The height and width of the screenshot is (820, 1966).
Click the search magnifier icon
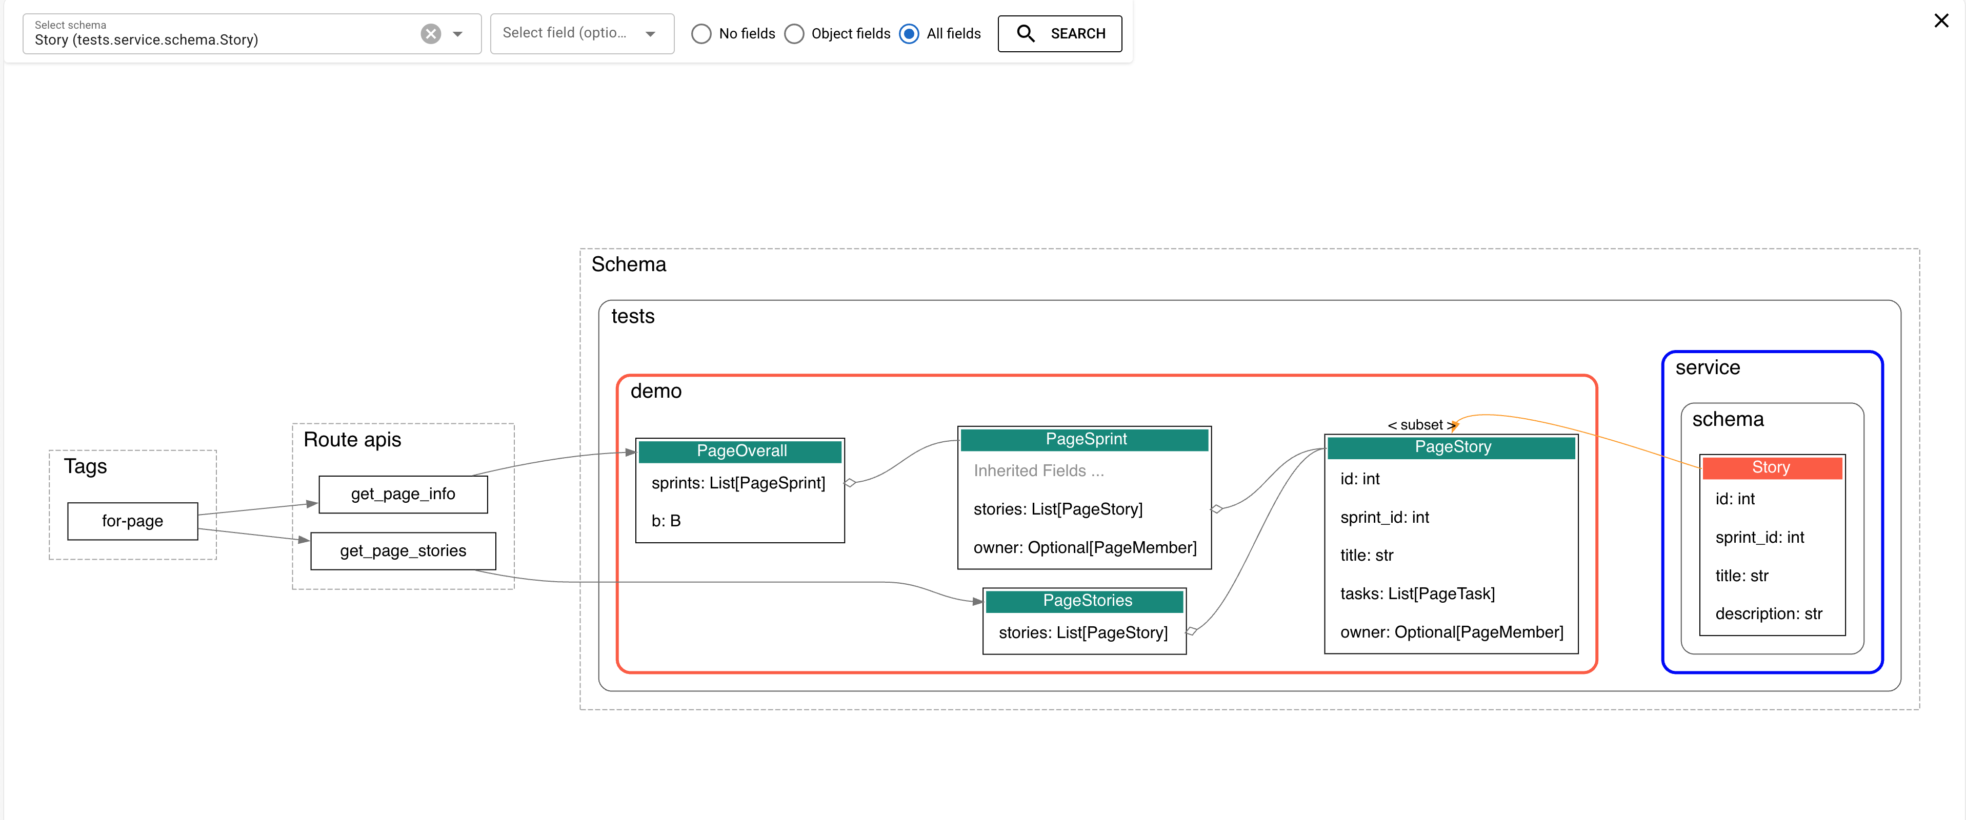point(1026,33)
